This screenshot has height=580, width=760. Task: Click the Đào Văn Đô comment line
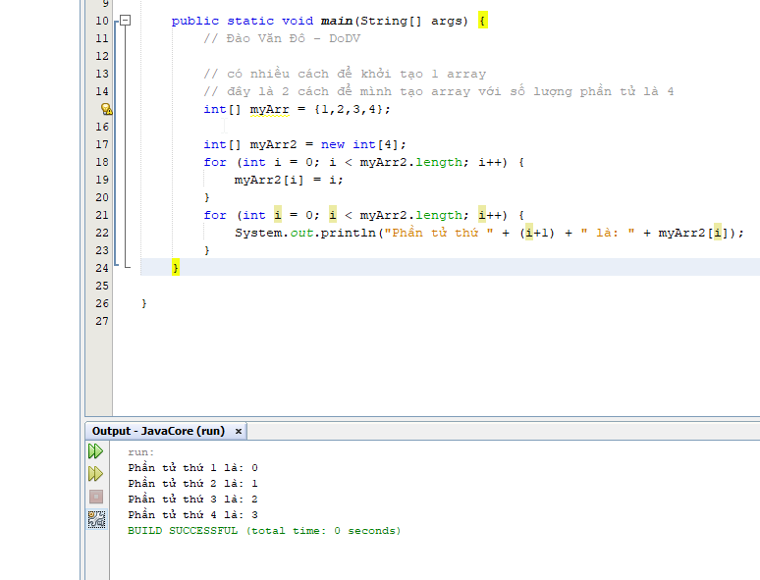point(282,38)
